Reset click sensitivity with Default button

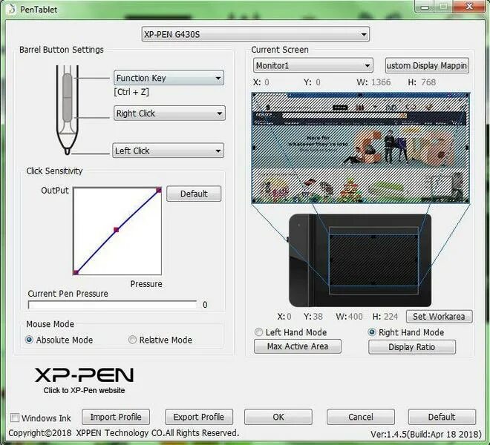coord(194,194)
